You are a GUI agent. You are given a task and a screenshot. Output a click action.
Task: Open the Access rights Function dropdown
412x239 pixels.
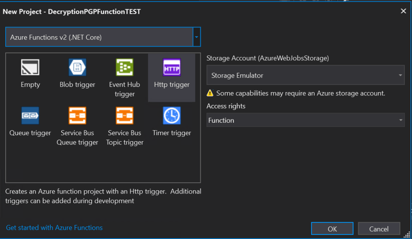305,120
